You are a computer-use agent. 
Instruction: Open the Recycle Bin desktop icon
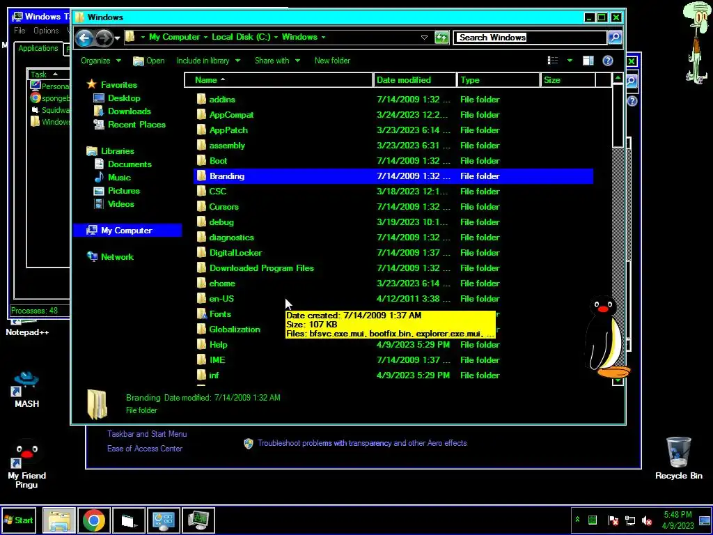tap(678, 458)
